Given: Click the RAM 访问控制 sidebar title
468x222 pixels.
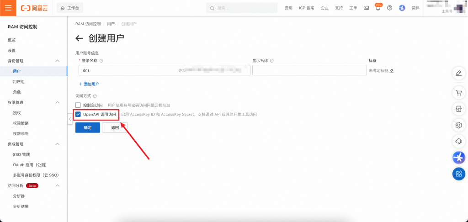Looking at the screenshot, I should pos(22,27).
